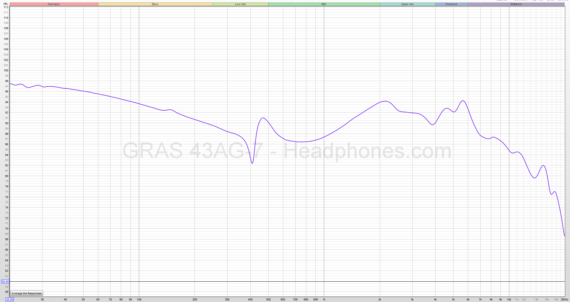
Task: Click the 500 frequency axis label
Action: click(268, 299)
